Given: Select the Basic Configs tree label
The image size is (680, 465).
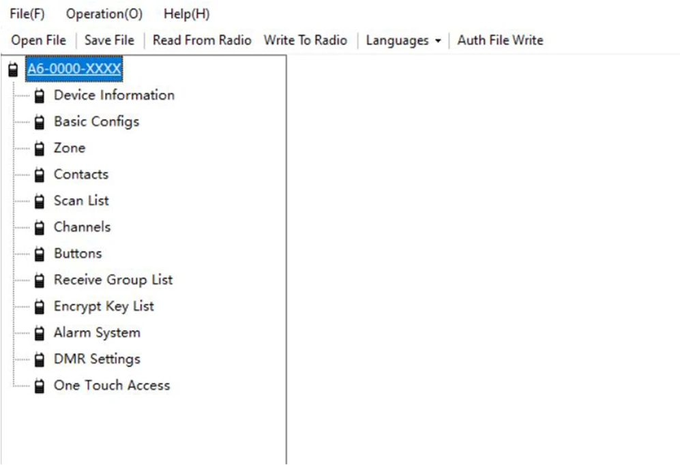Looking at the screenshot, I should [96, 122].
